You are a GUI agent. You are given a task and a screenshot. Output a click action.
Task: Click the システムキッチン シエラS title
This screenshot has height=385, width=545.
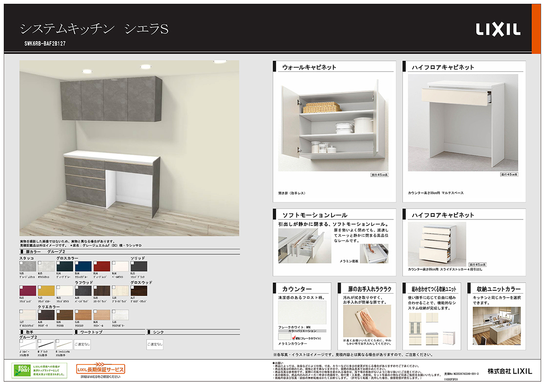tap(94, 29)
